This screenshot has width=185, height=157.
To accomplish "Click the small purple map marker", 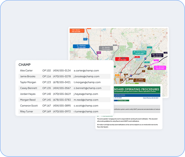I will 99,53.
